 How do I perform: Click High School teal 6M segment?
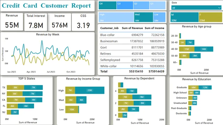pos(197,93)
